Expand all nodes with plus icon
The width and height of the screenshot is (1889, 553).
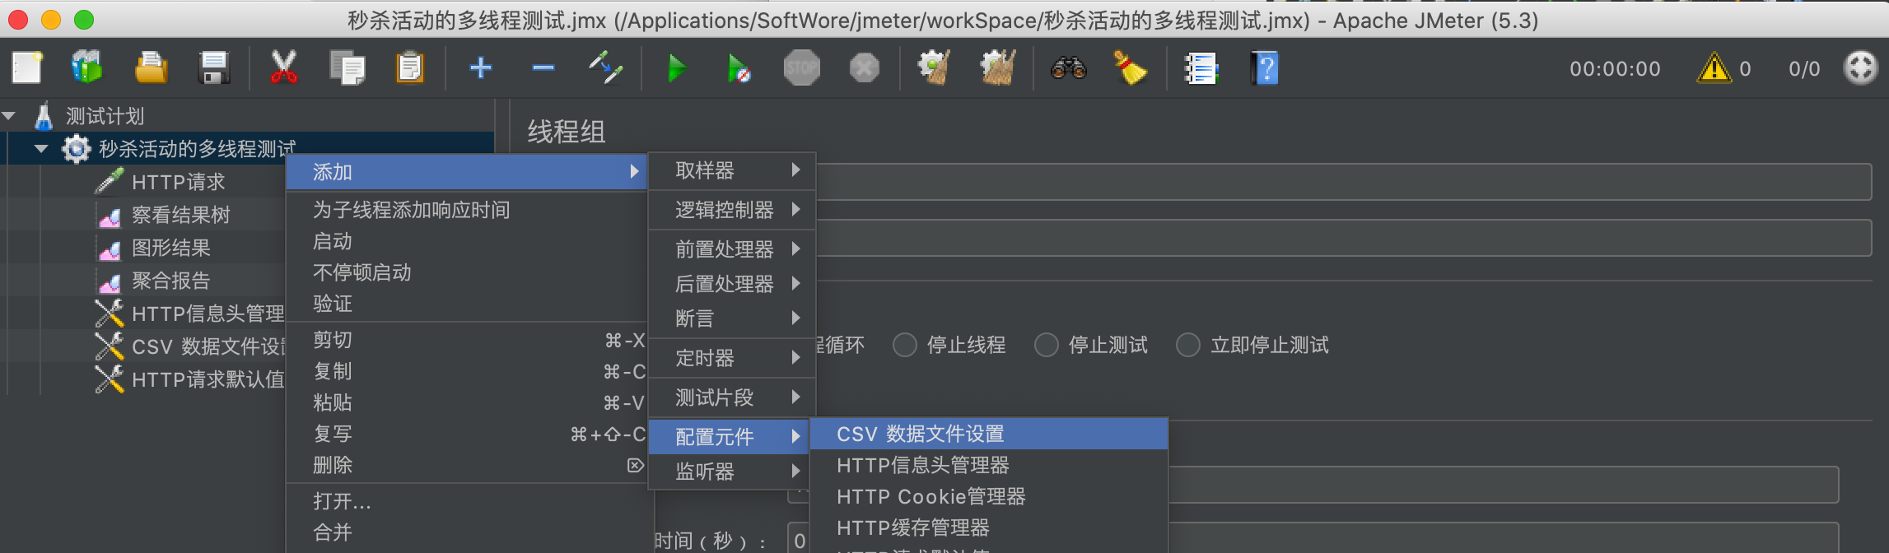tap(480, 67)
